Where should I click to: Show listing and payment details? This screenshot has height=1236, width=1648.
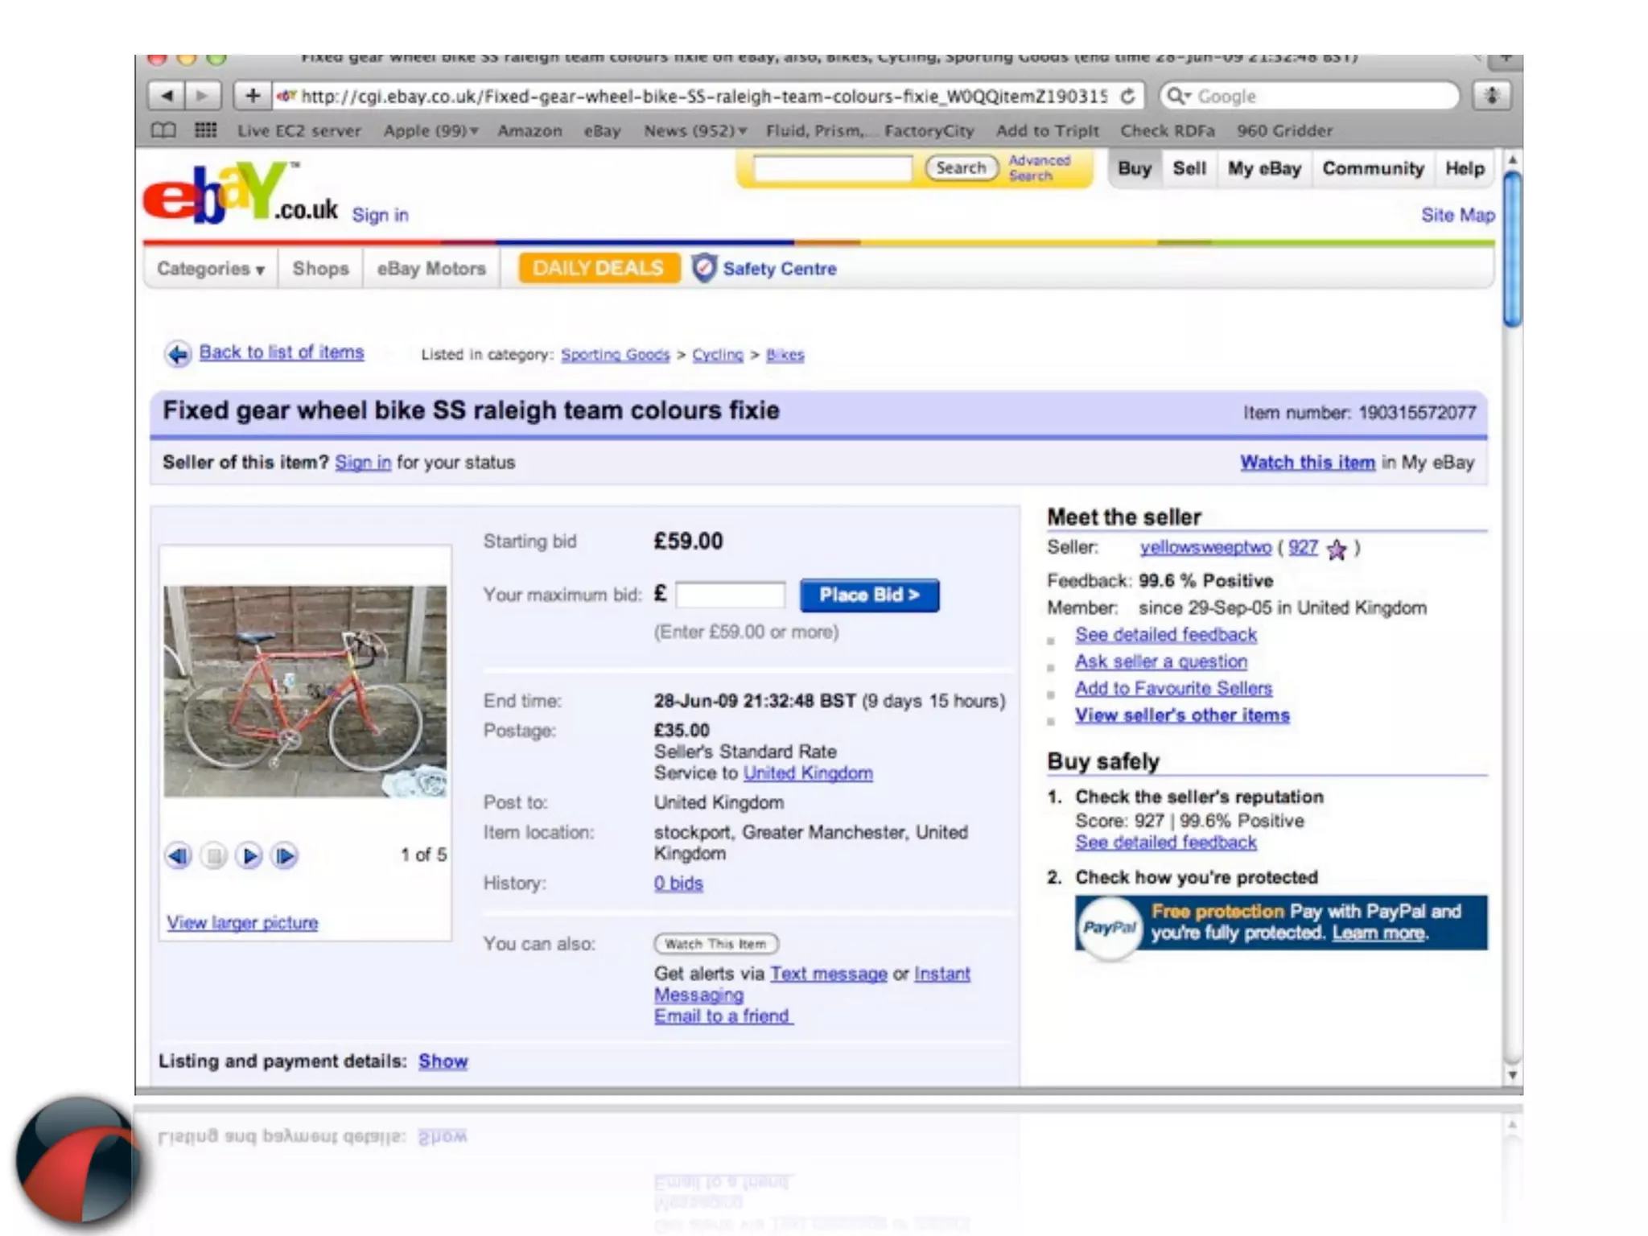click(x=443, y=1061)
